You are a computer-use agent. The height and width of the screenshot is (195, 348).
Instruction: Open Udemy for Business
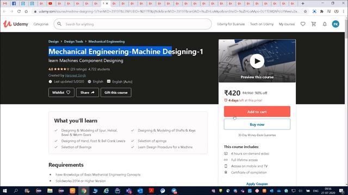click(x=231, y=24)
